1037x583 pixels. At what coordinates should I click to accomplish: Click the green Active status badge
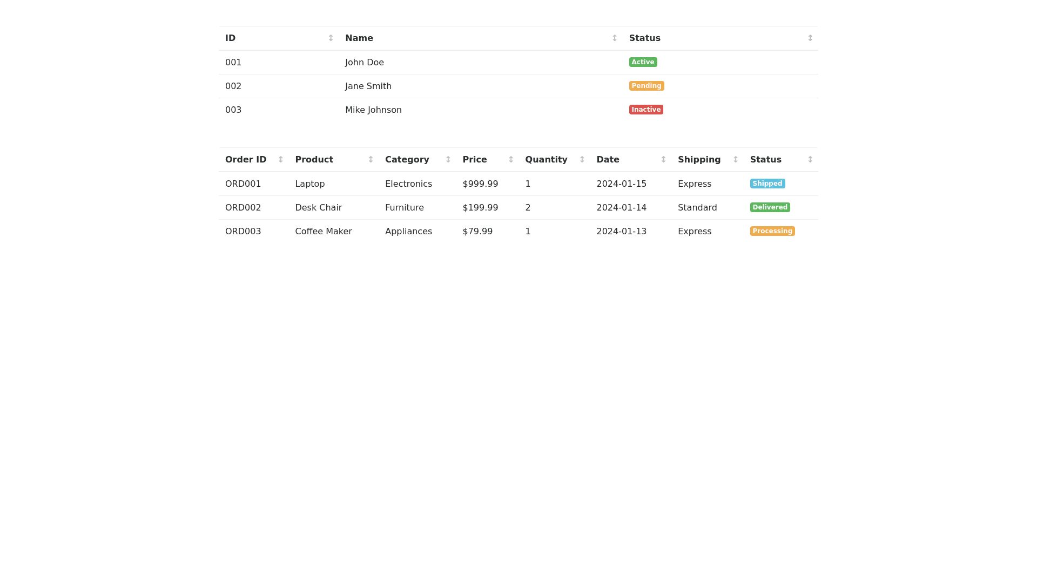tap(643, 62)
